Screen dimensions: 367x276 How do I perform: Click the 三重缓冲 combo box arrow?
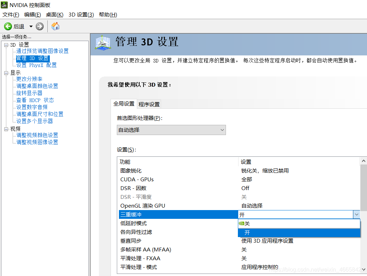pos(356,215)
